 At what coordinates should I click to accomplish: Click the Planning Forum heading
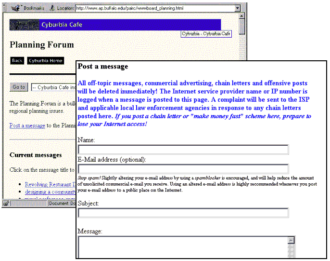tap(42, 45)
